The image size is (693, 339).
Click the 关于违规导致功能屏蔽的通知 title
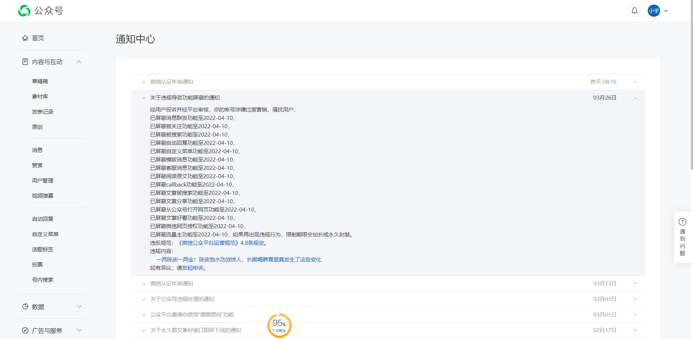click(x=185, y=98)
